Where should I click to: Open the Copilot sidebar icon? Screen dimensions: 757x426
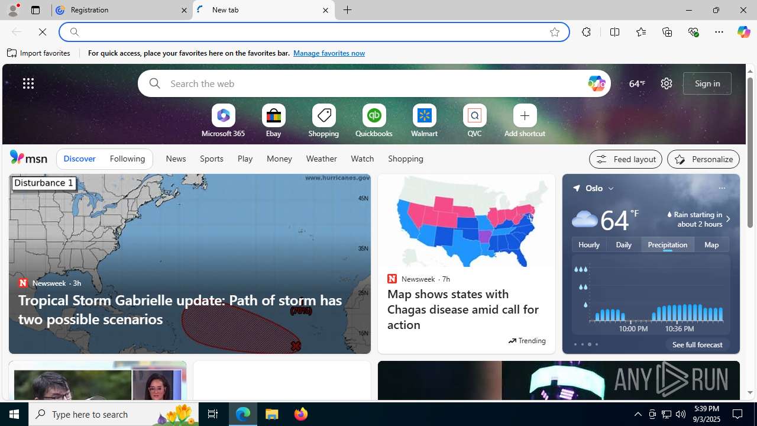[743, 32]
